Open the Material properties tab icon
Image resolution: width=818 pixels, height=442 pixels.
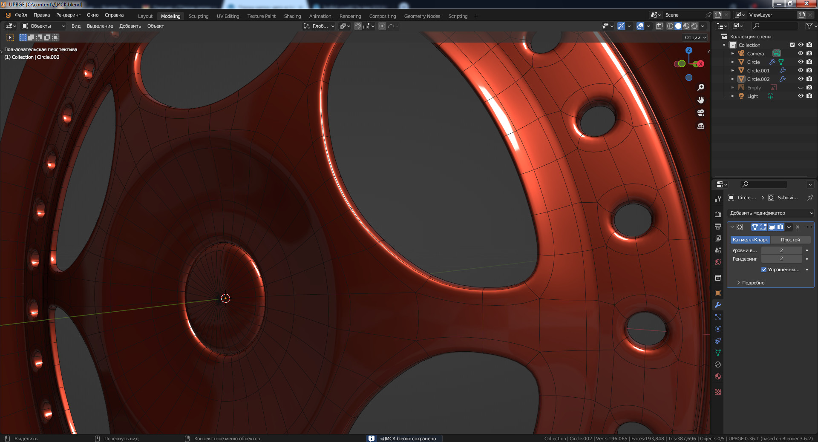pos(718,376)
